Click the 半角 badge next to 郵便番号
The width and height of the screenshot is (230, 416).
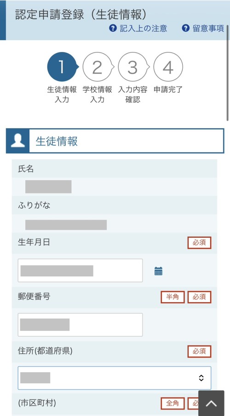pos(172,297)
